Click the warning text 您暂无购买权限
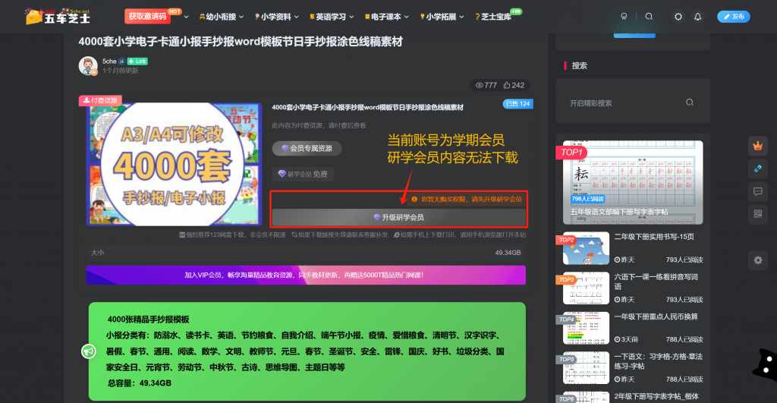Viewport: 777px width, 403px height. [x=470, y=200]
